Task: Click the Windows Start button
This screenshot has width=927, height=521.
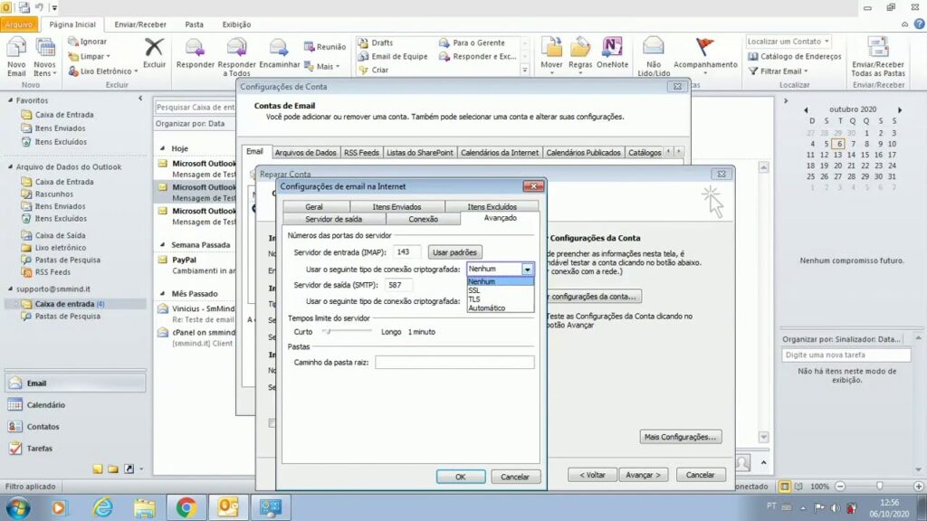Action: [x=18, y=507]
